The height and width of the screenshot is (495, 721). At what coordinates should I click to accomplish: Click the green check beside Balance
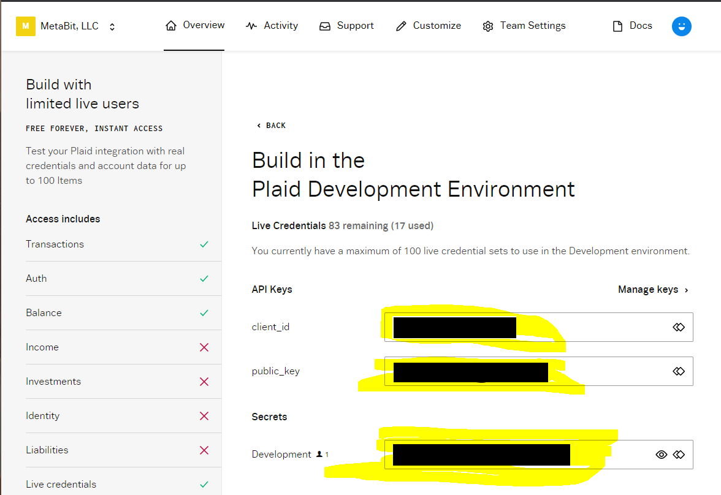(204, 313)
